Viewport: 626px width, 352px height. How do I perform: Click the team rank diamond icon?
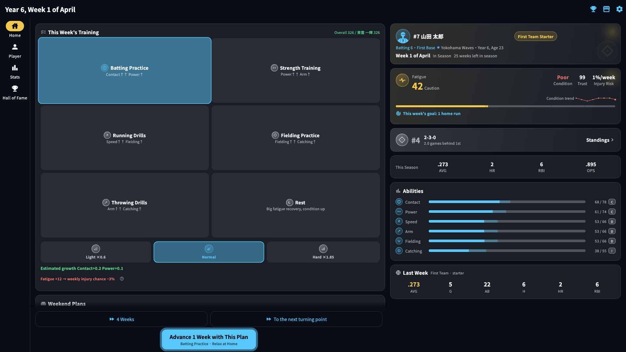click(402, 140)
